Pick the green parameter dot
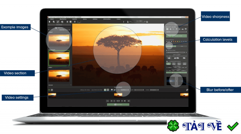Viewport: 241px width, 134px height. click(x=180, y=41)
